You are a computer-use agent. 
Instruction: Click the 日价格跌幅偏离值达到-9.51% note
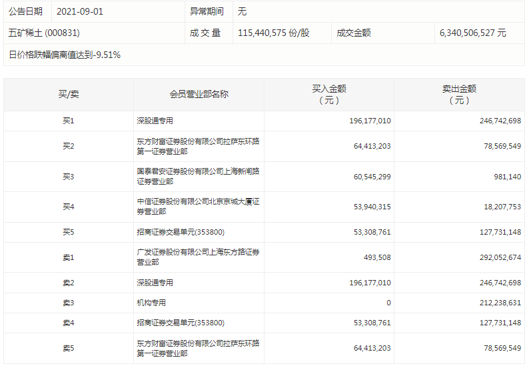(65, 55)
